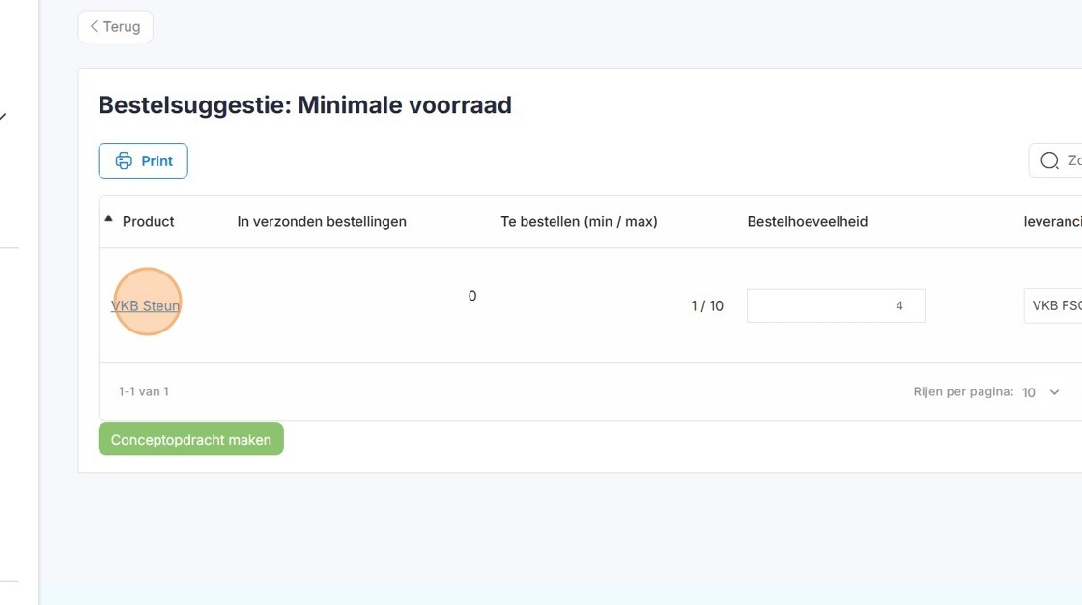Click the Conceptopdracht maken button

(x=191, y=439)
